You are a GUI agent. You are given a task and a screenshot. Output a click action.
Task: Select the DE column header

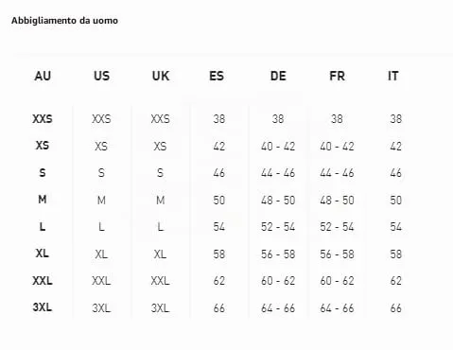(x=278, y=76)
